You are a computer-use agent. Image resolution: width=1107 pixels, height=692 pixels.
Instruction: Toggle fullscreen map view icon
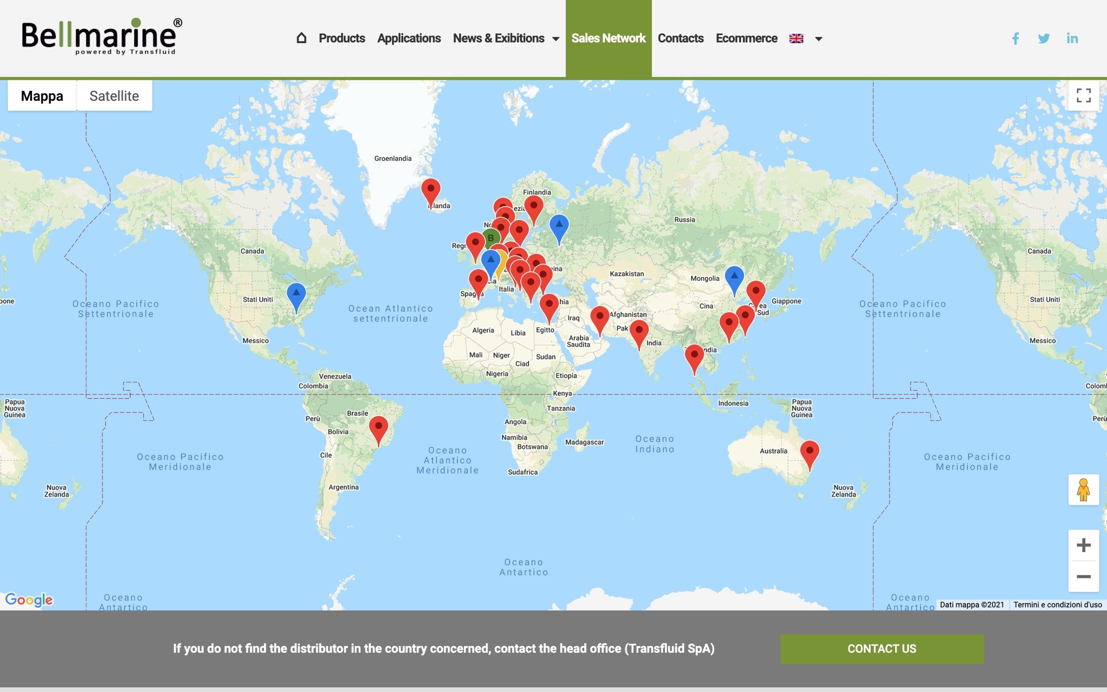(1084, 96)
